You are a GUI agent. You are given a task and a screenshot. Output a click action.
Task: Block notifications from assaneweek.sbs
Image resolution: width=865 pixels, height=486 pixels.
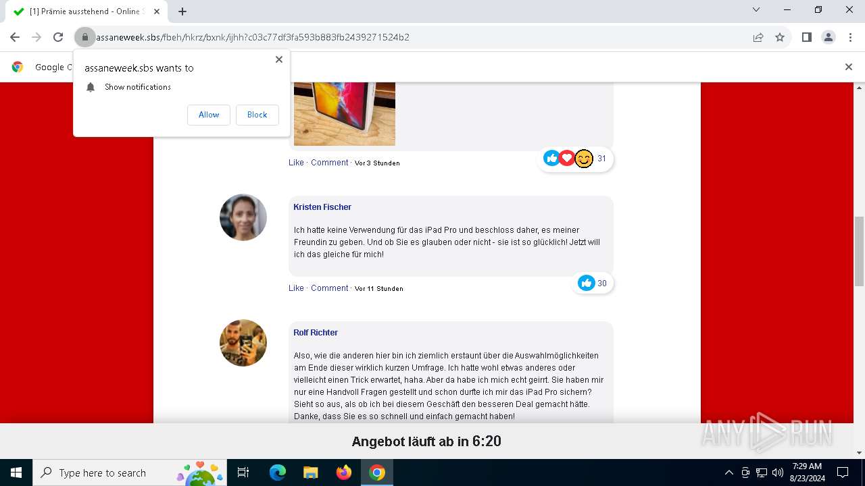tap(257, 115)
